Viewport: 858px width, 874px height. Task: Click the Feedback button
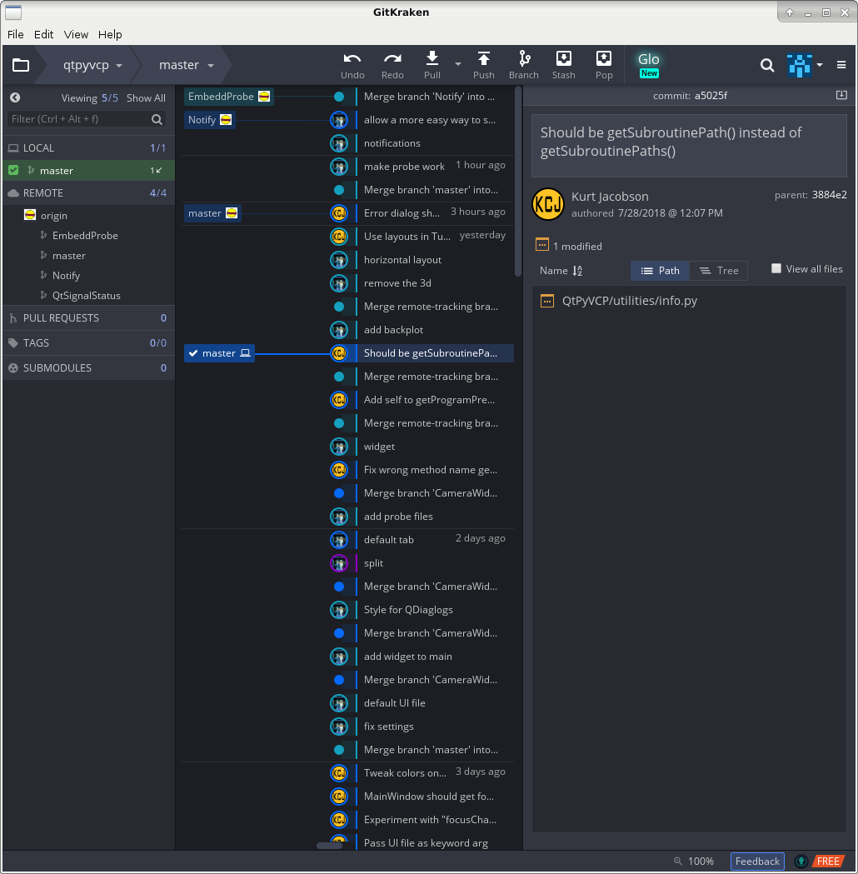pos(757,862)
